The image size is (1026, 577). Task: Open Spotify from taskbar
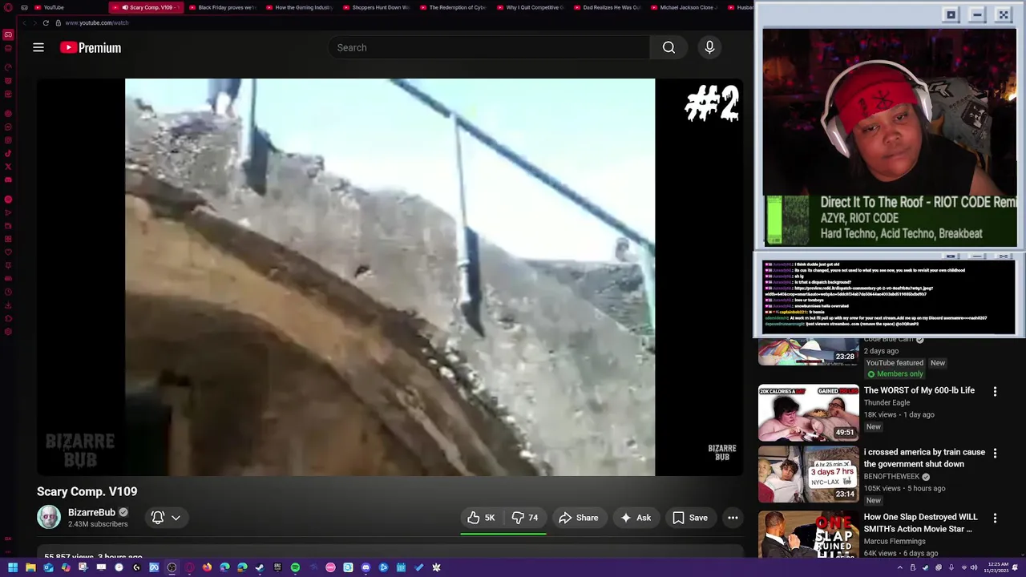[295, 567]
